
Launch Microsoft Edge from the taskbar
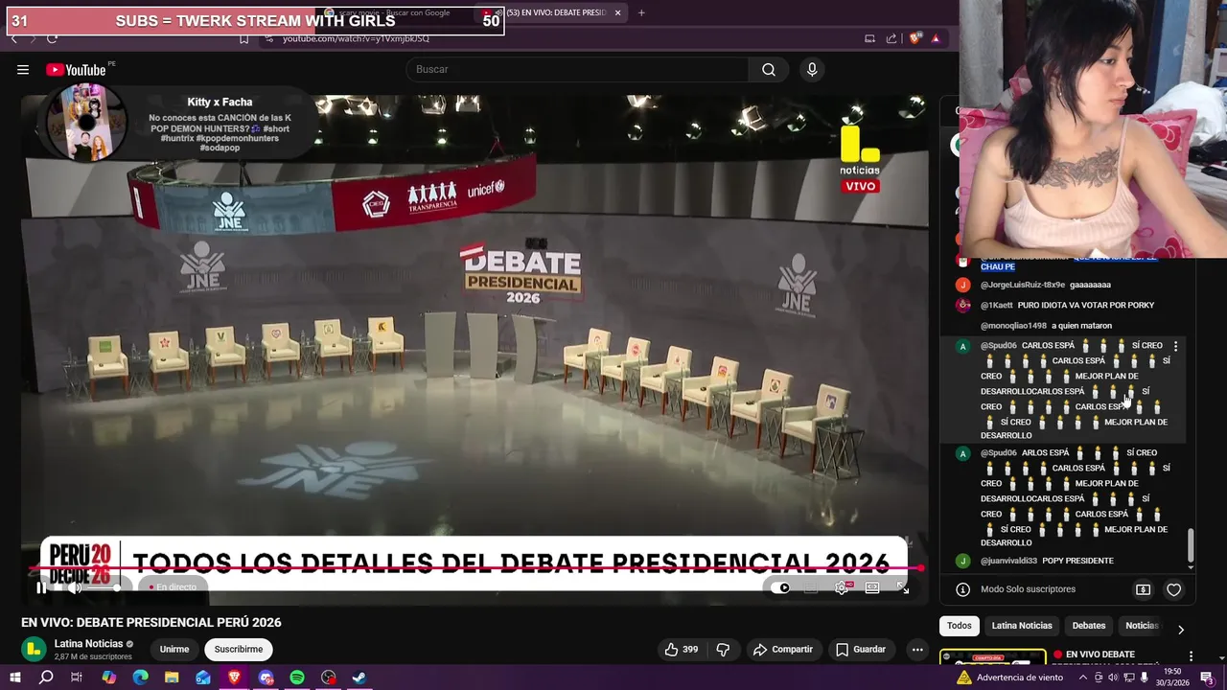[140, 678]
